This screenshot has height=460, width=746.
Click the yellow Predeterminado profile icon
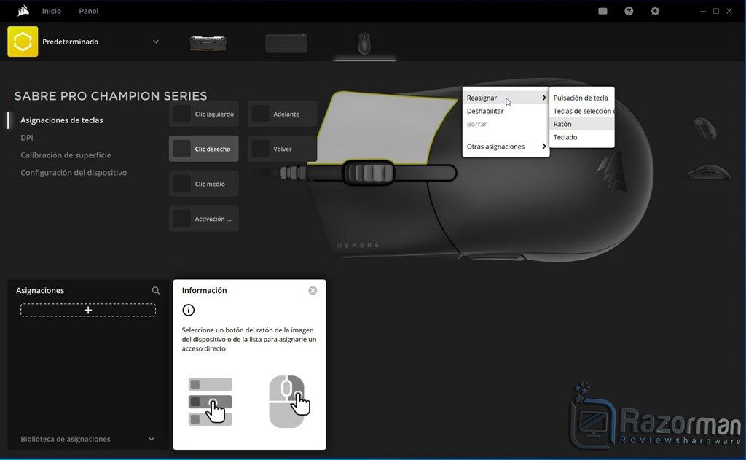(x=23, y=42)
